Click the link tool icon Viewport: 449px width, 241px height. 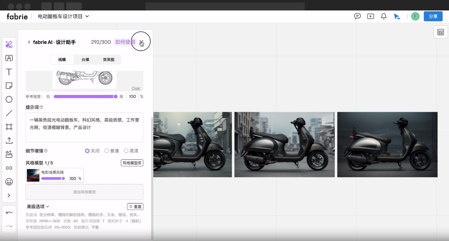click(x=9, y=168)
